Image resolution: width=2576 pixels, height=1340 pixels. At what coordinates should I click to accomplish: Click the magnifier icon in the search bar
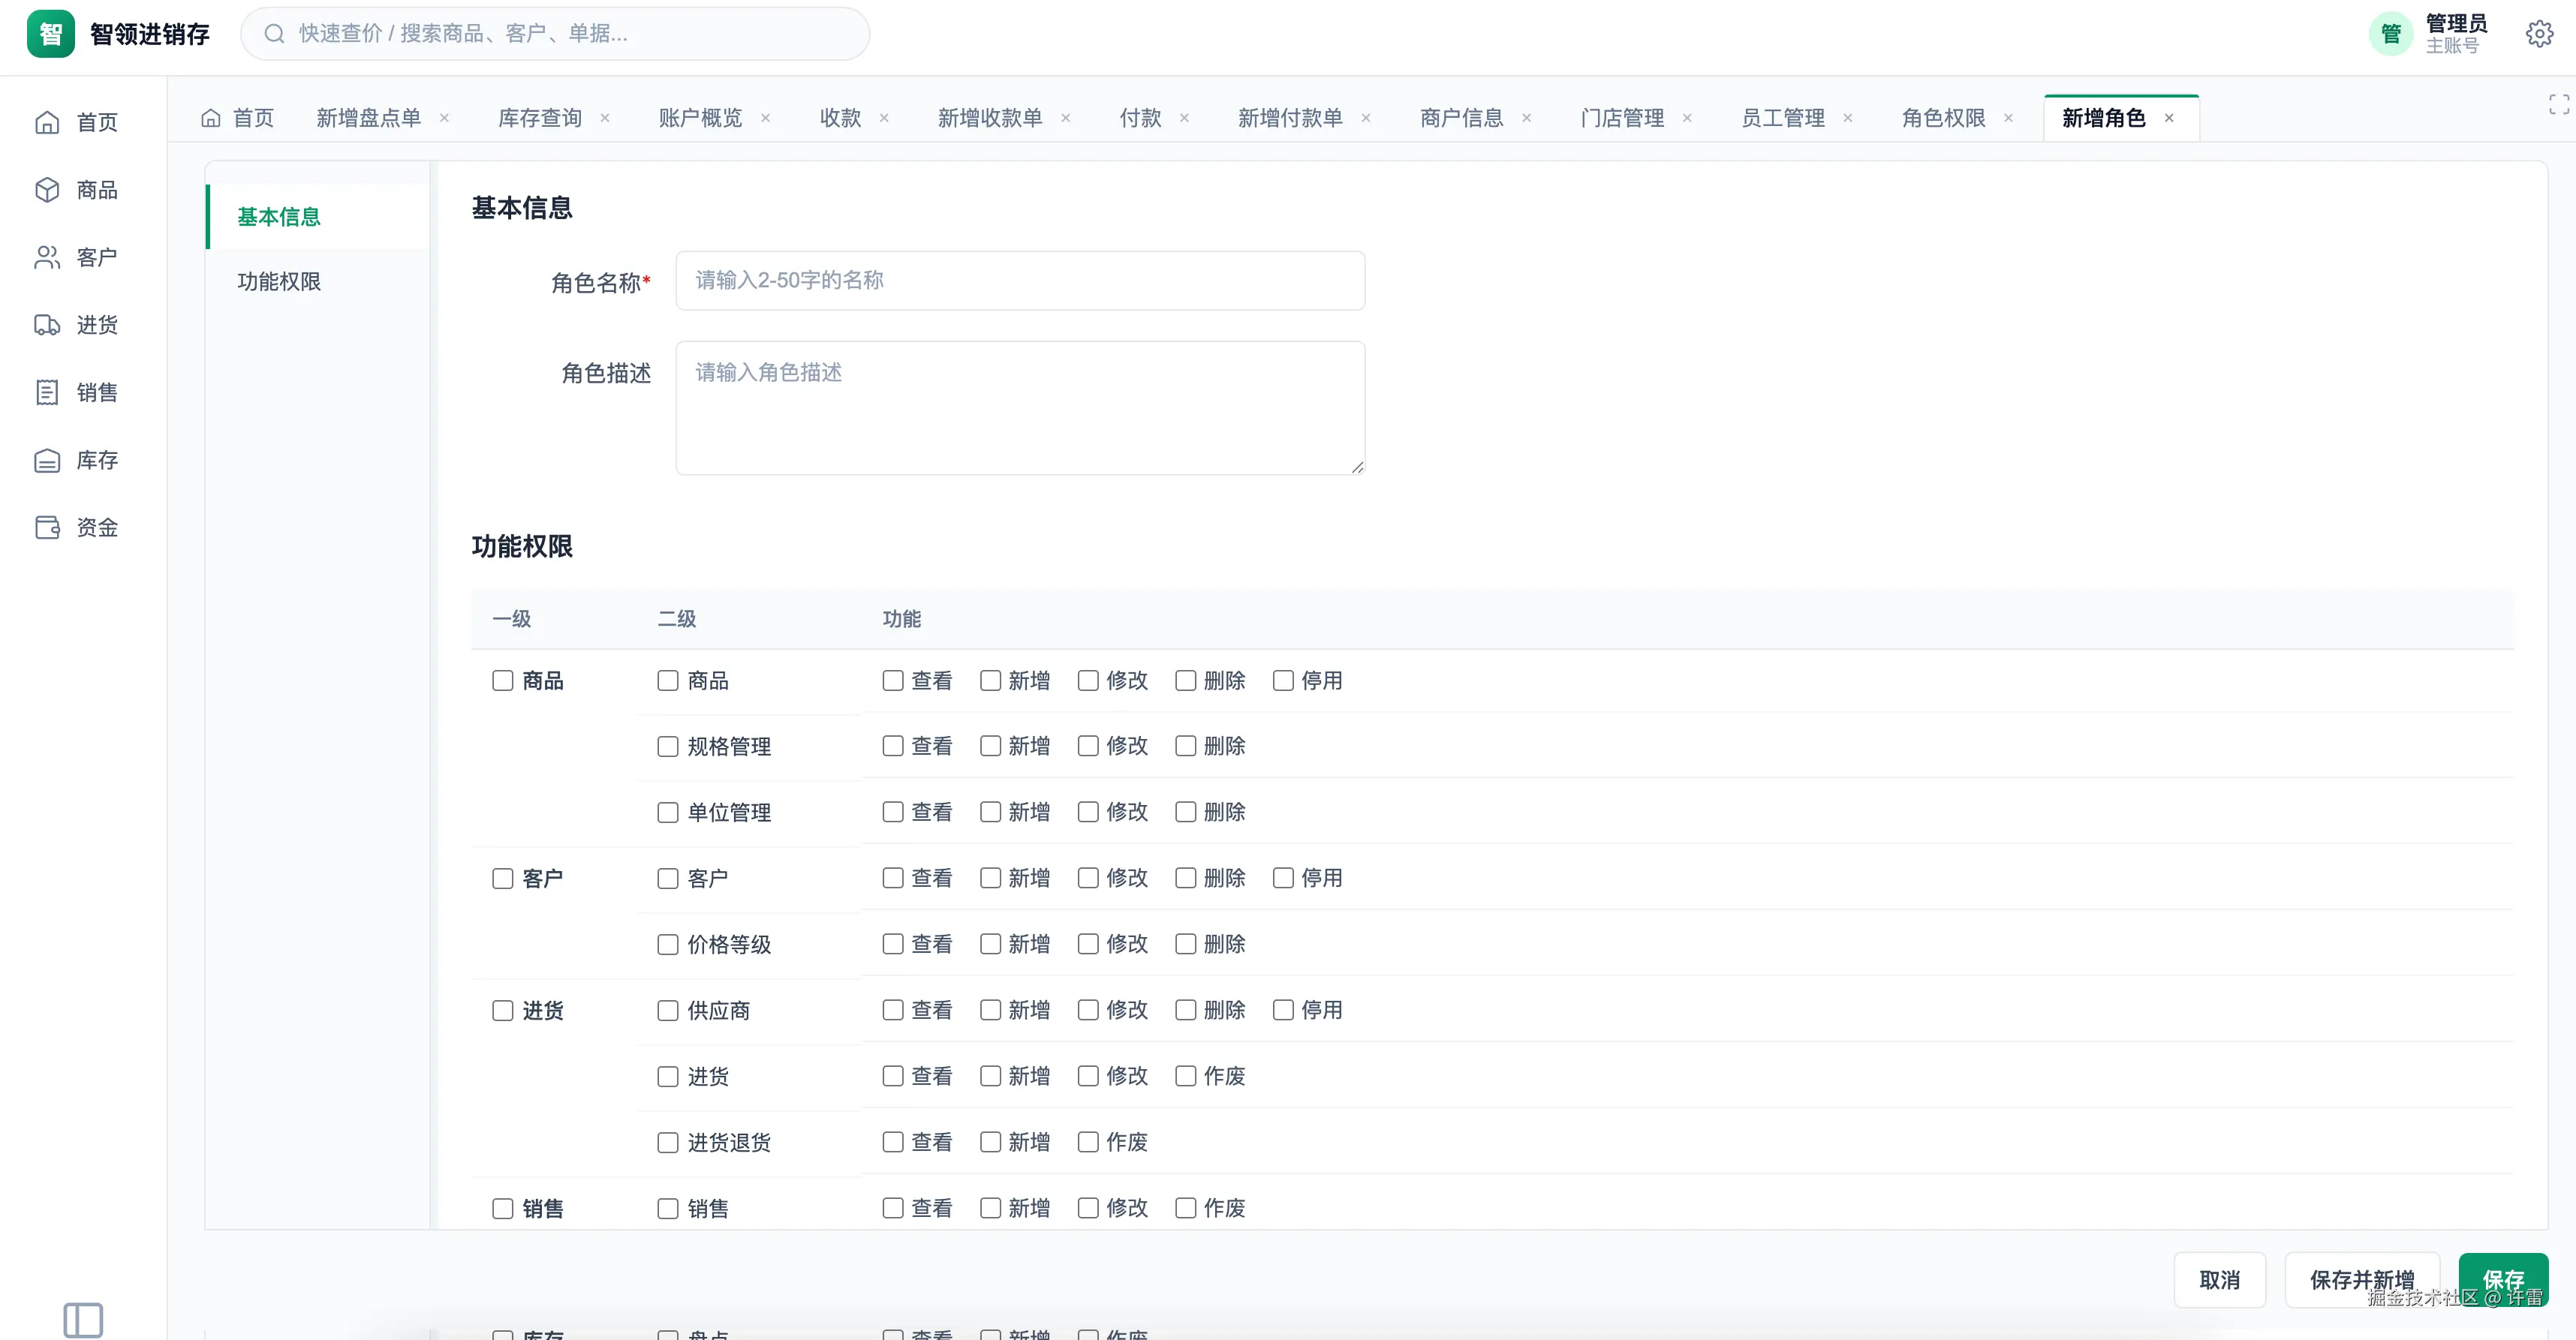[x=274, y=34]
